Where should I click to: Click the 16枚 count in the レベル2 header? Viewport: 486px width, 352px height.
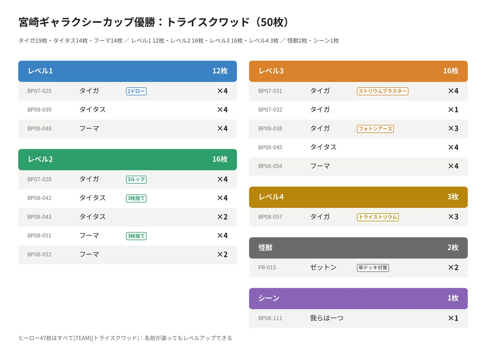tap(220, 159)
